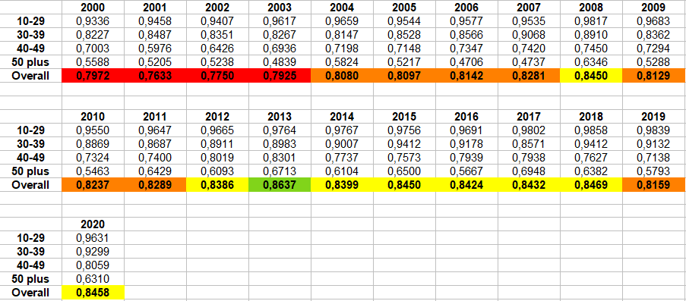Select the red Overall cell 0,7633

(x=155, y=76)
